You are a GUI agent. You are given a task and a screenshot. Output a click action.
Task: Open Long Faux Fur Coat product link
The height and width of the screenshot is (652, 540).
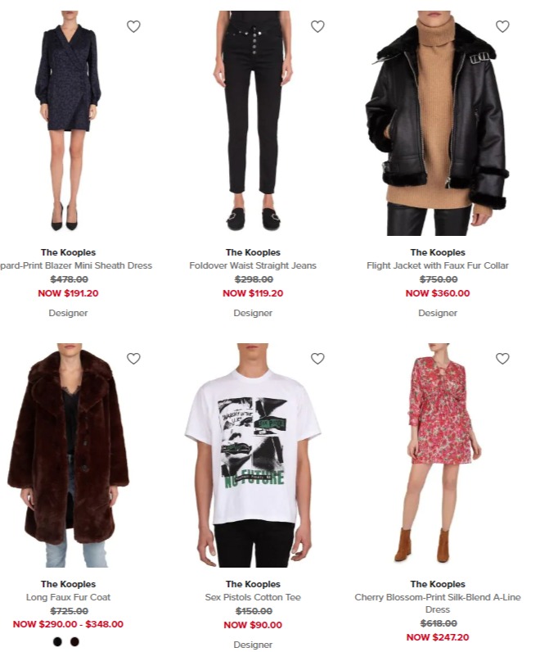pos(68,597)
